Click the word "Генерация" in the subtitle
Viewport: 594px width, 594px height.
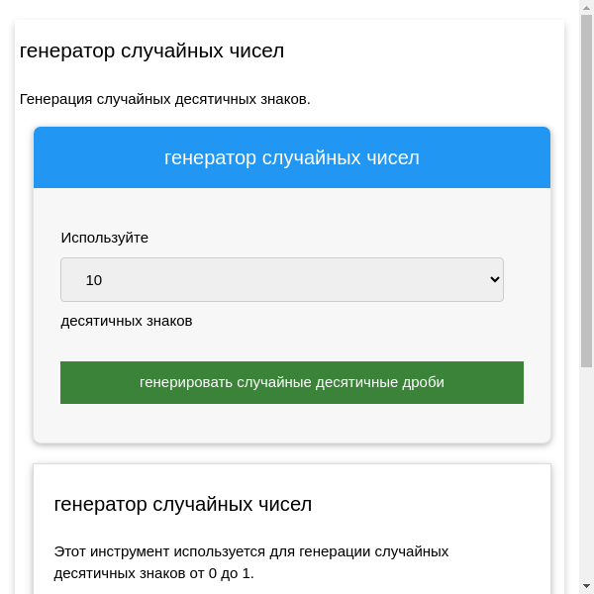click(54, 99)
